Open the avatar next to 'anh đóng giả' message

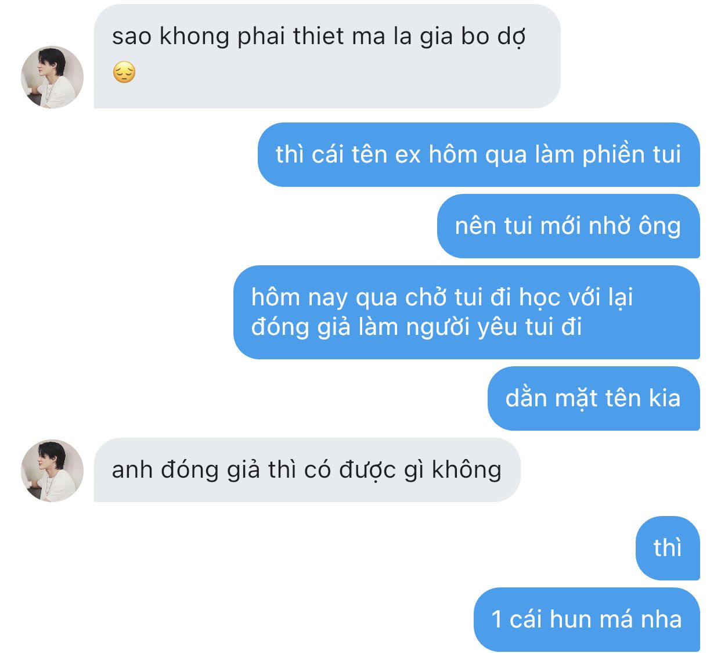coord(52,470)
